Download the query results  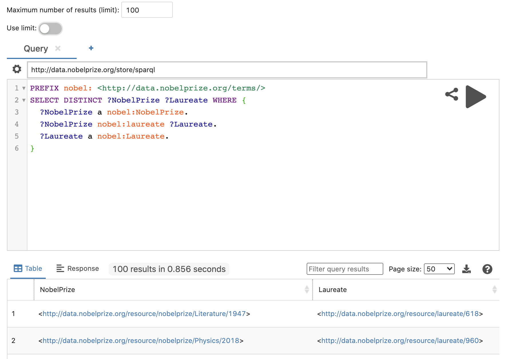tap(467, 269)
